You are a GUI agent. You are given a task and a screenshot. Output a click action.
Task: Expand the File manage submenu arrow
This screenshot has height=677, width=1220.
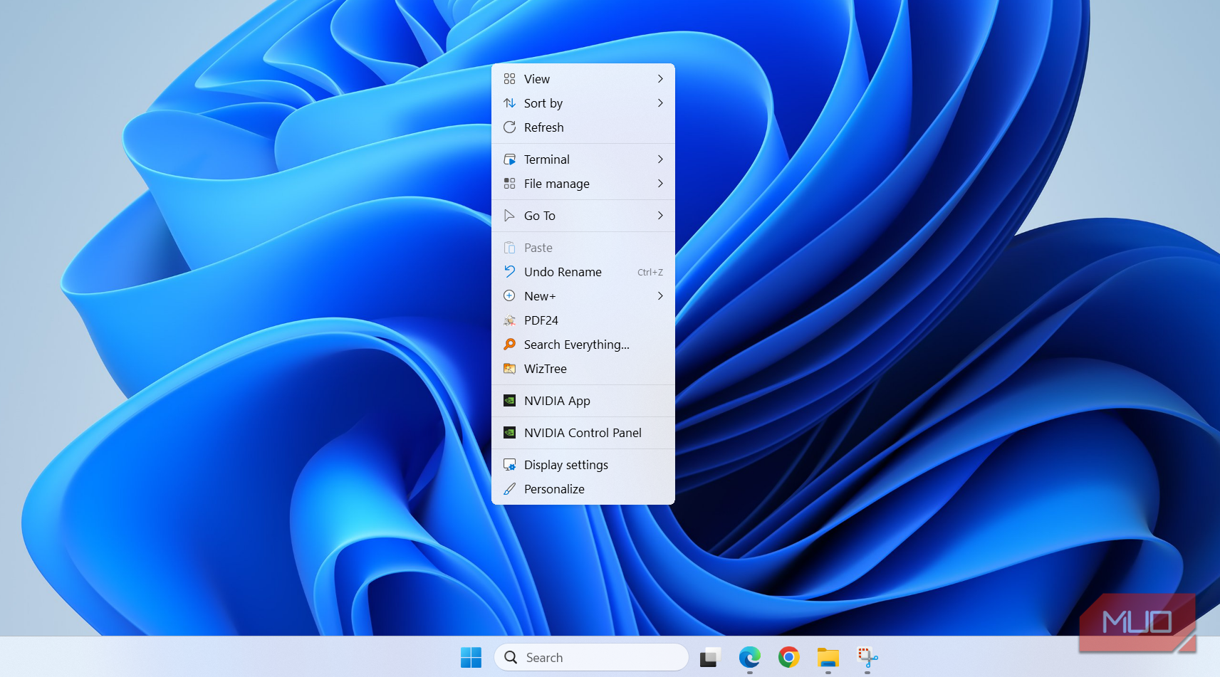(660, 184)
